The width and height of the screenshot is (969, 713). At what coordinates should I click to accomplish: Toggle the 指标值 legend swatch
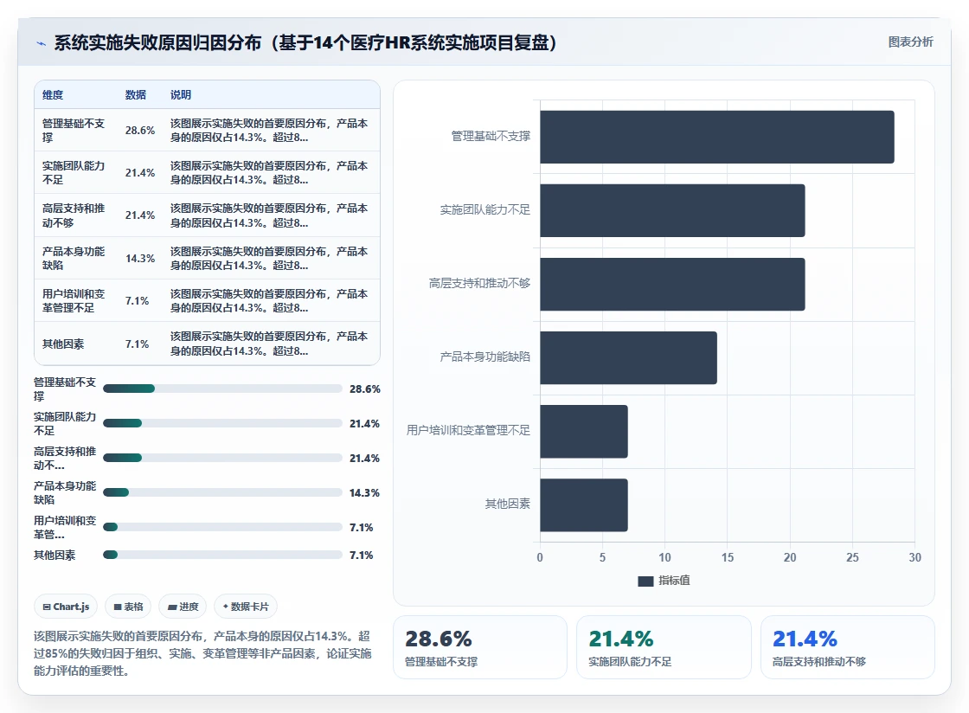pos(645,581)
